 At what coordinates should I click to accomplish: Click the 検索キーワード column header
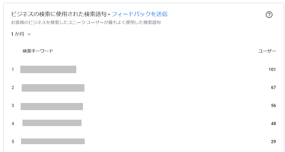38,51
